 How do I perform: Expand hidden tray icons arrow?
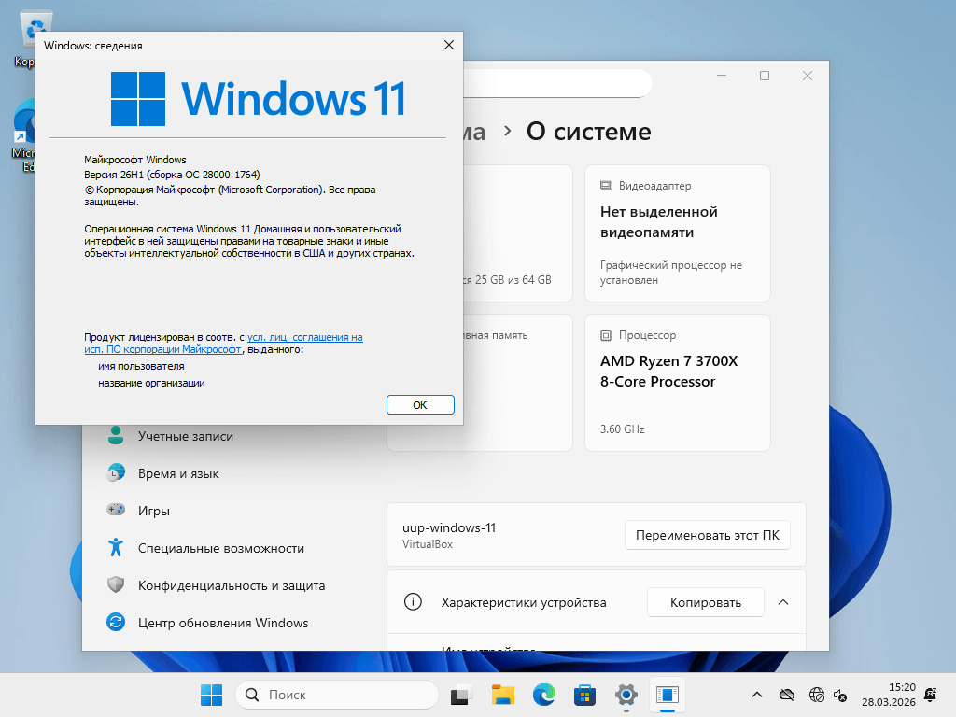pyautogui.click(x=756, y=695)
